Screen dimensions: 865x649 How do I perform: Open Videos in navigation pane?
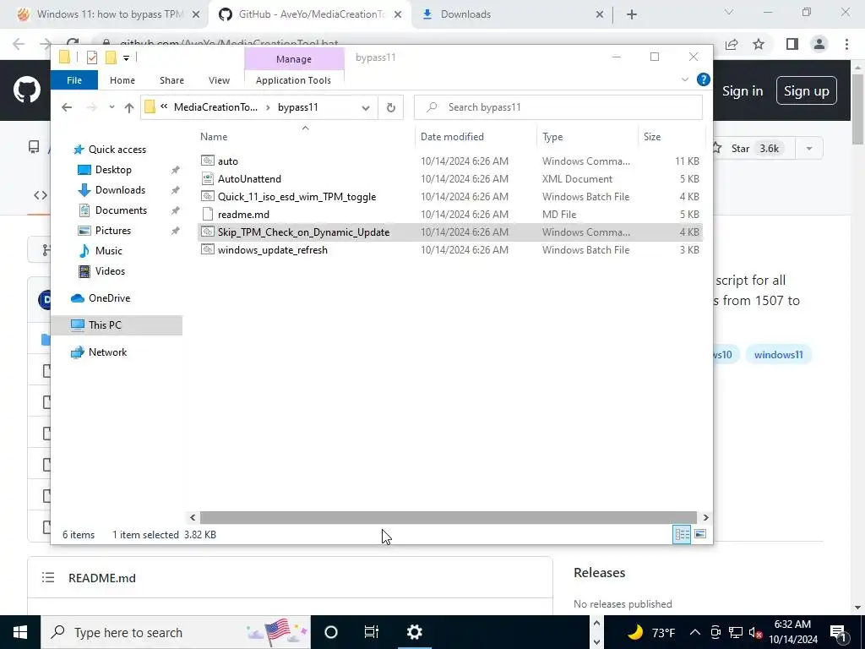click(110, 271)
